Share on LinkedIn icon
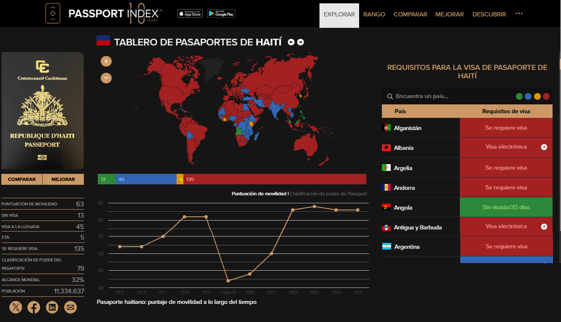 [52, 307]
